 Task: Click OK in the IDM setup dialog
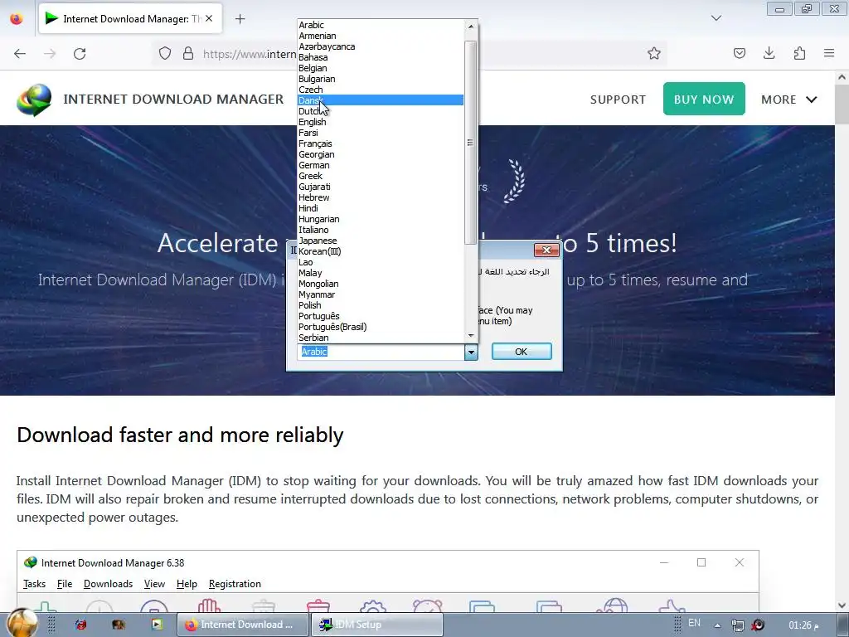[522, 352]
